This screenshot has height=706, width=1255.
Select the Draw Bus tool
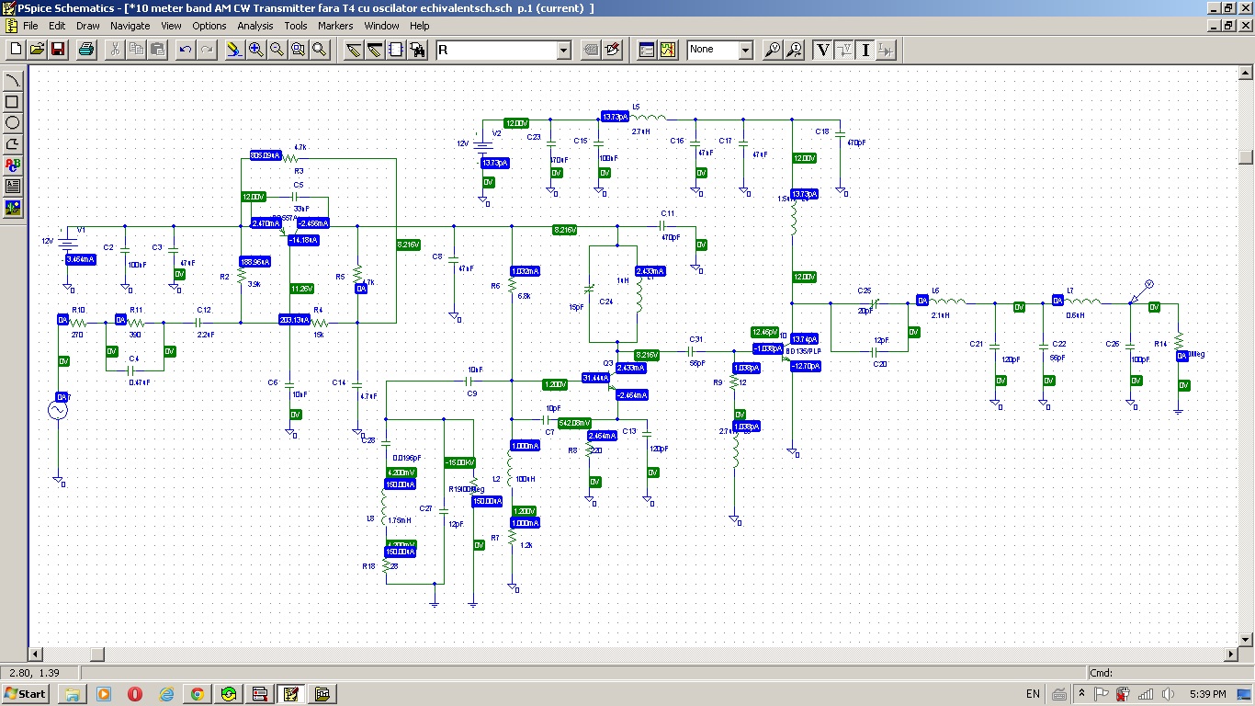(x=375, y=50)
